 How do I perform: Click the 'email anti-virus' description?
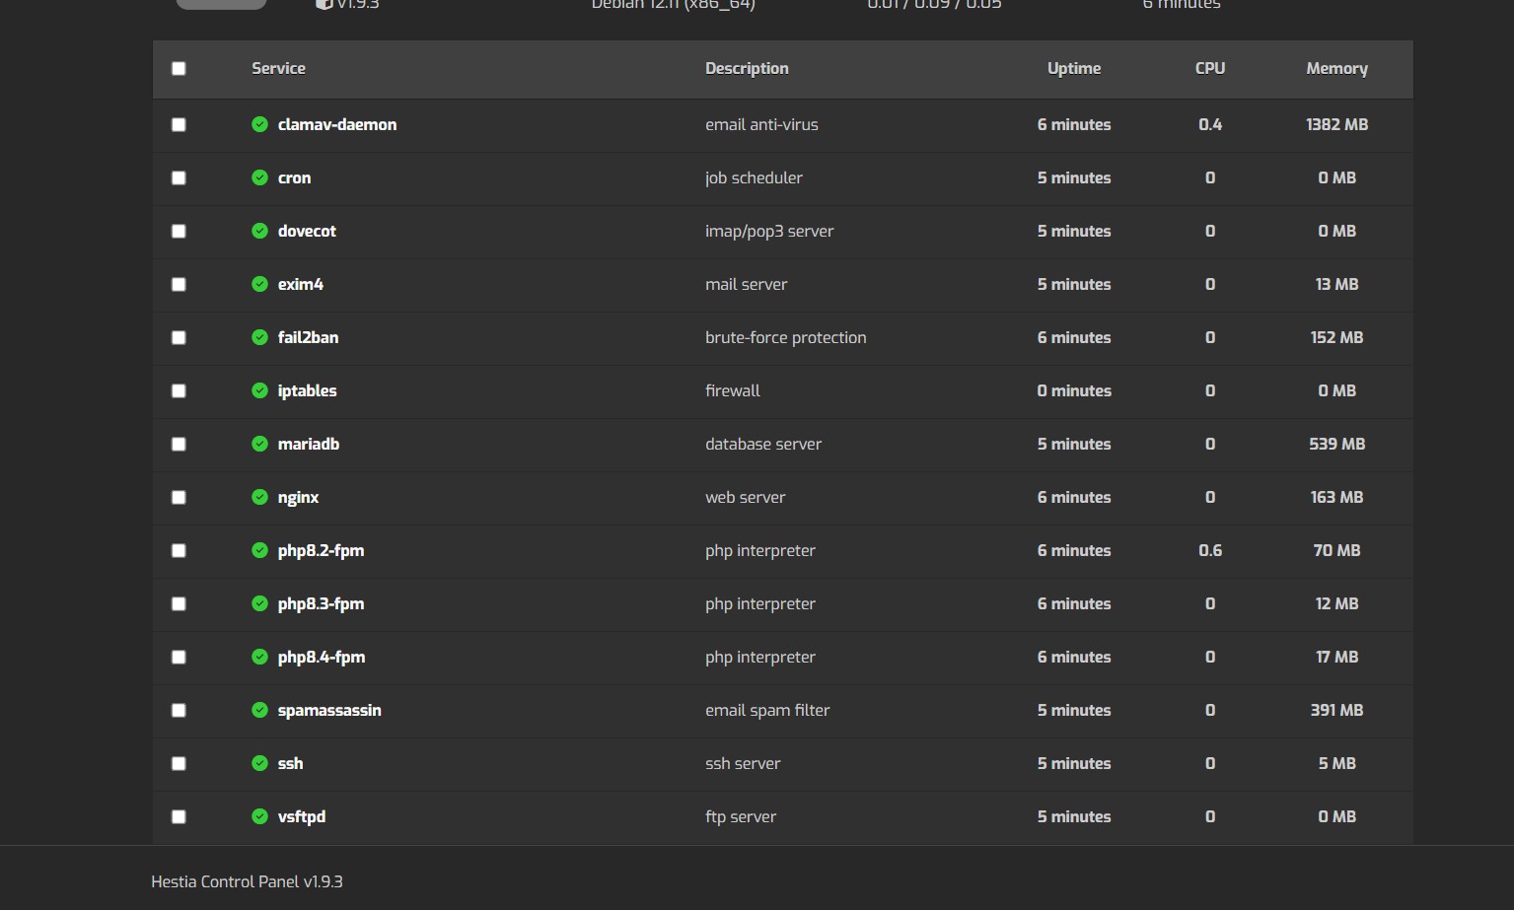(761, 124)
